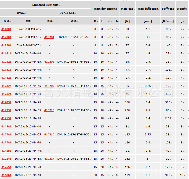
Task: Open SST code link 410205
Action: pyautogui.click(x=49, y=62)
